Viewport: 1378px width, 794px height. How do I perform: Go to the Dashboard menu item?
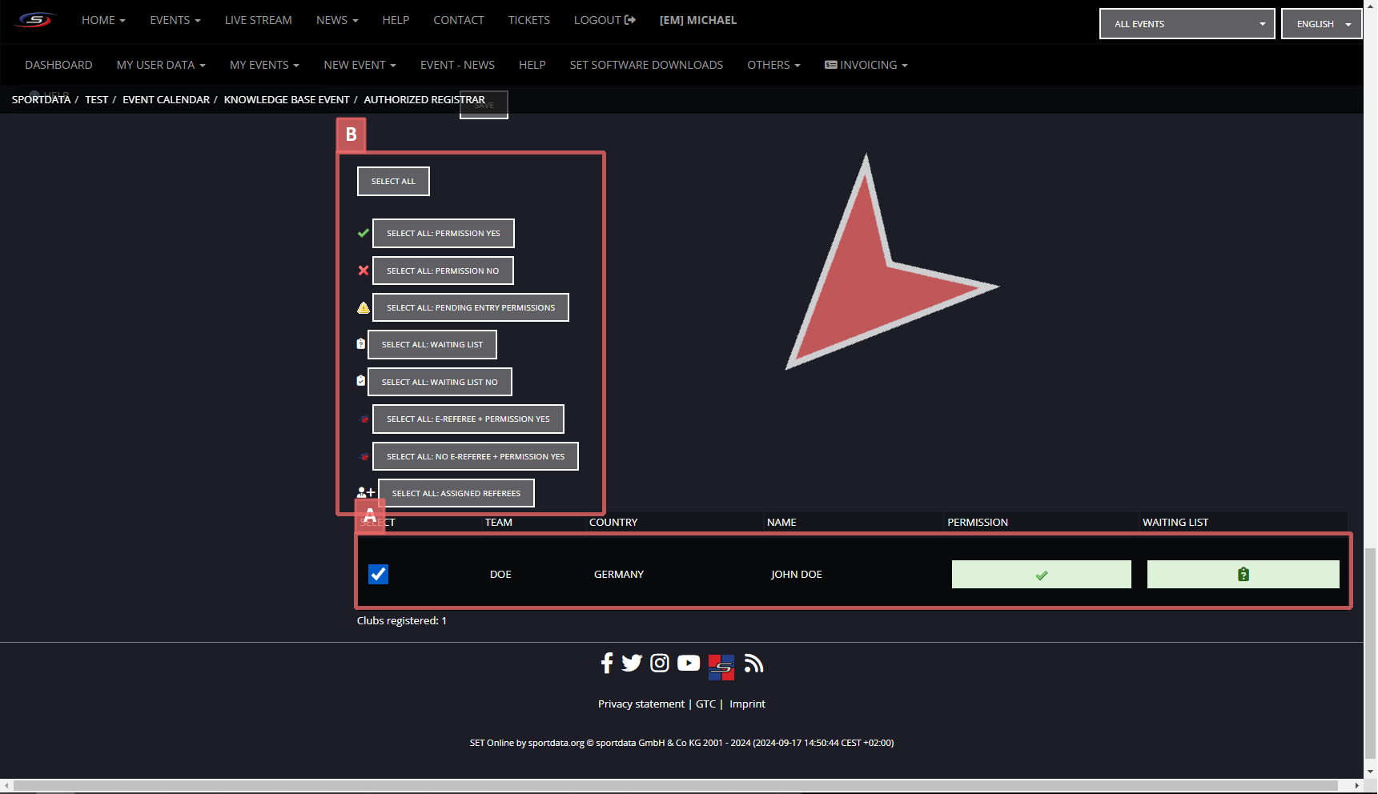(58, 65)
